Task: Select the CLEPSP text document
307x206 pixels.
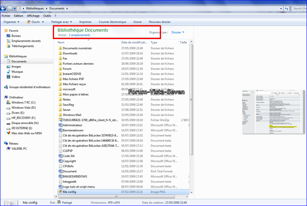Action: [x=67, y=151]
